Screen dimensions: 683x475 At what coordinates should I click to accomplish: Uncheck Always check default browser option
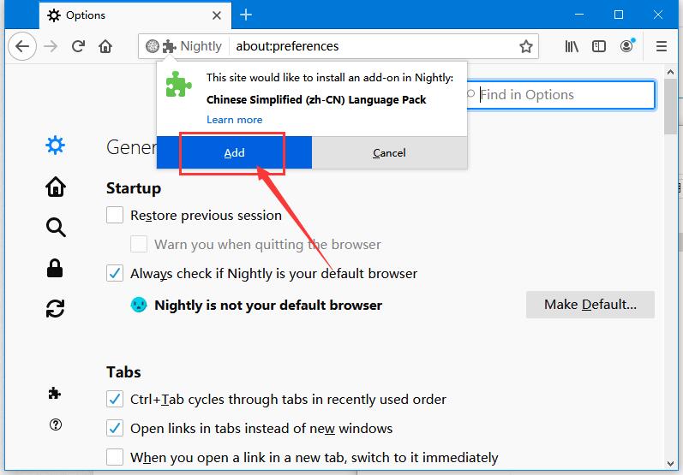click(x=115, y=274)
